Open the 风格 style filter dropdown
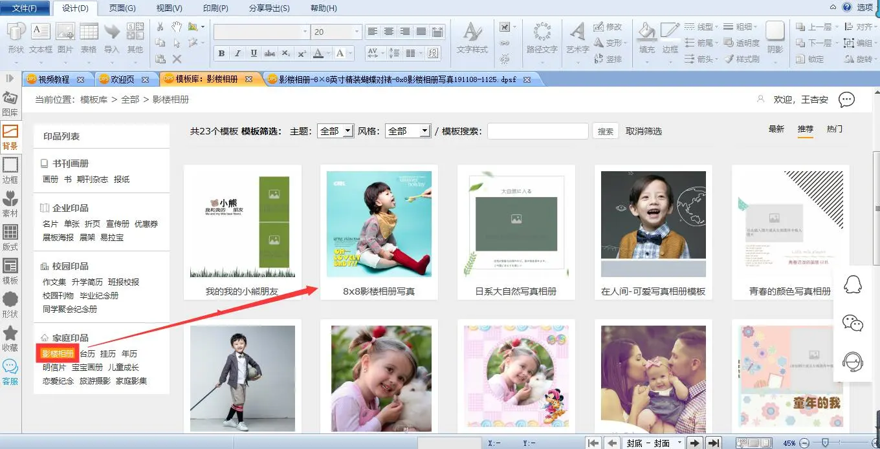880x449 pixels. tap(407, 131)
